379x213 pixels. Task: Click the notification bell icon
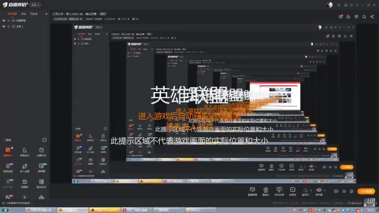coord(364,17)
